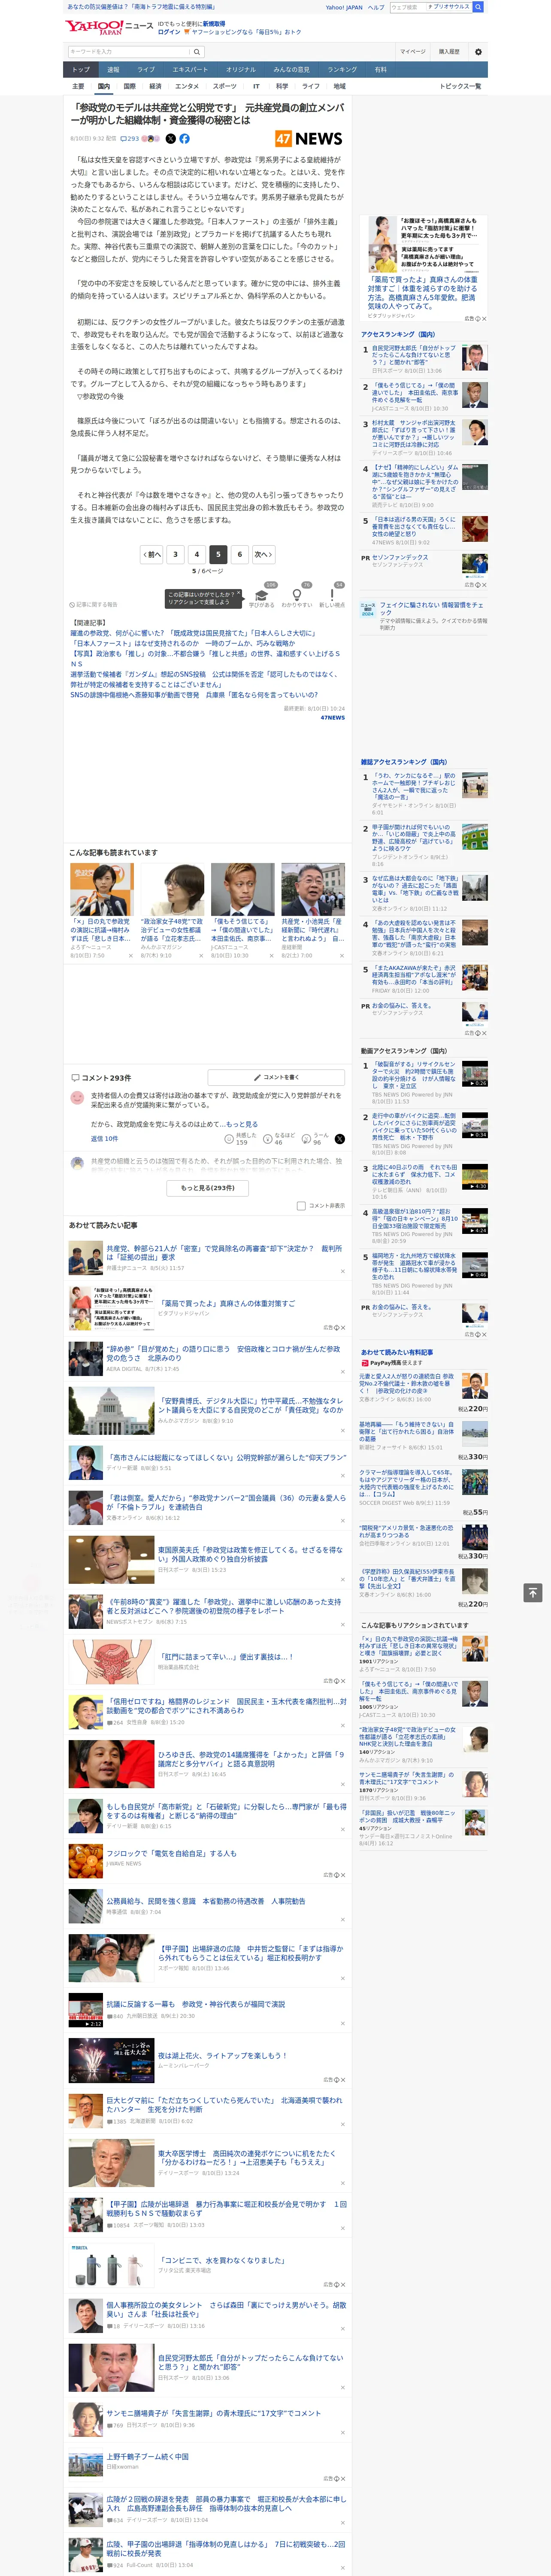Open the エキスパート navigation tab
The width and height of the screenshot is (551, 2576).
point(190,70)
